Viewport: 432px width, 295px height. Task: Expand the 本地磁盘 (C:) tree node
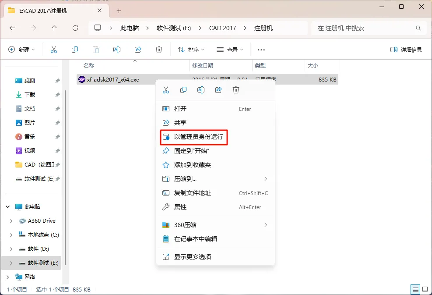point(11,235)
